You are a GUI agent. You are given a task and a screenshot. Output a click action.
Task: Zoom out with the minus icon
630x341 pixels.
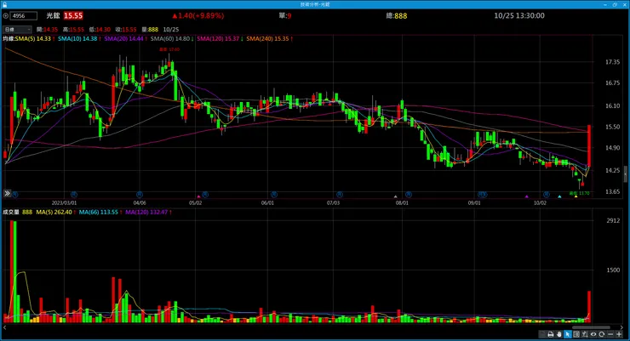610,334
